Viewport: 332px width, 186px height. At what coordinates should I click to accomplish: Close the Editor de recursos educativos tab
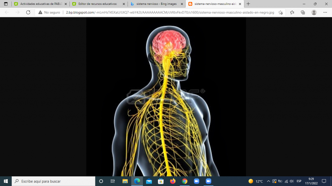click(x=124, y=4)
